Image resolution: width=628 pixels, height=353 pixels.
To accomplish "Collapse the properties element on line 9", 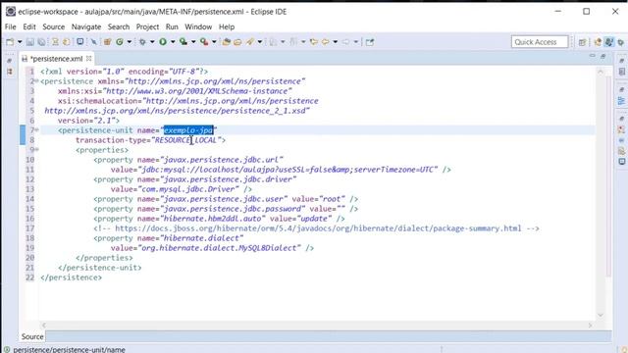I will [36, 150].
